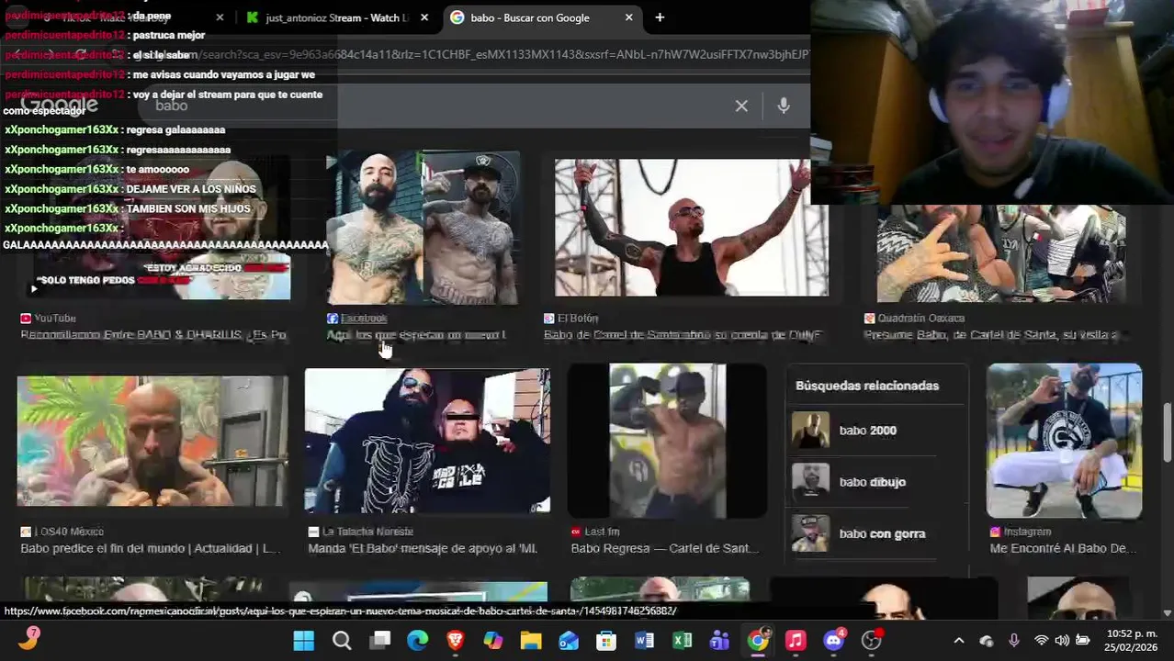Close the just_antonioz Stream tab
This screenshot has height=661, width=1174.
pos(423,17)
